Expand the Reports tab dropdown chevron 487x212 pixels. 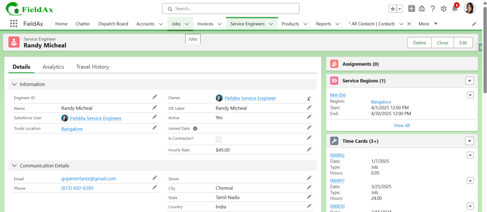[337, 24]
